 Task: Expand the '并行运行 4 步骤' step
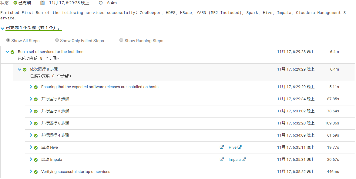pyautogui.click(x=31, y=135)
